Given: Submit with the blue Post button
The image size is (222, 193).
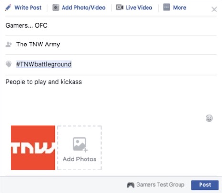Looking at the screenshot, I should coord(205,185).
